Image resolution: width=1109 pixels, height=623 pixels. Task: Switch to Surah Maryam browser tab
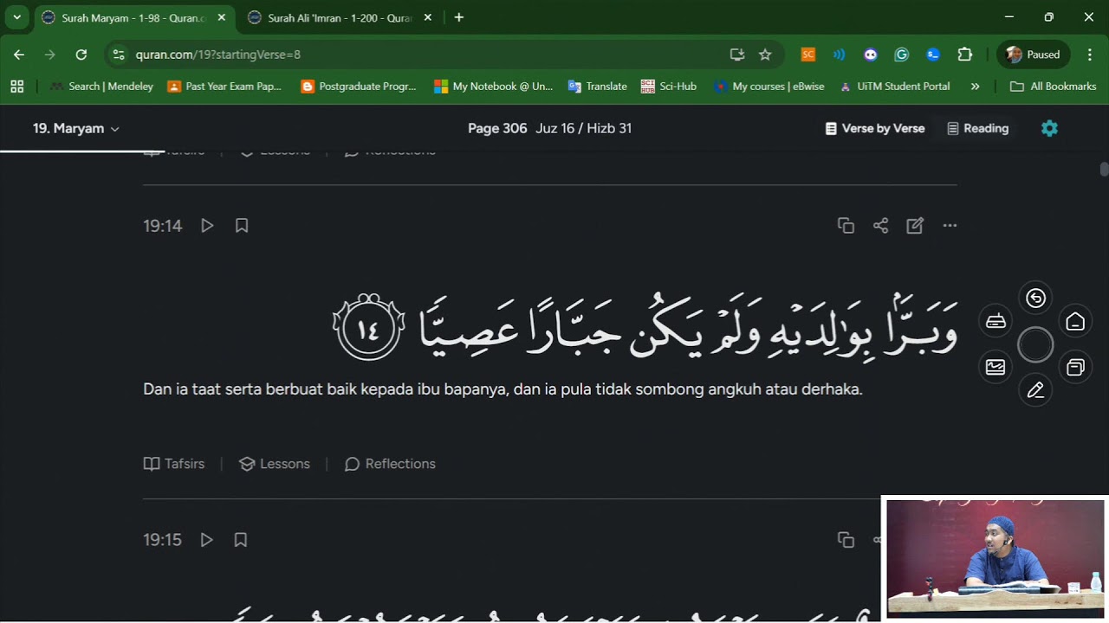pos(134,17)
